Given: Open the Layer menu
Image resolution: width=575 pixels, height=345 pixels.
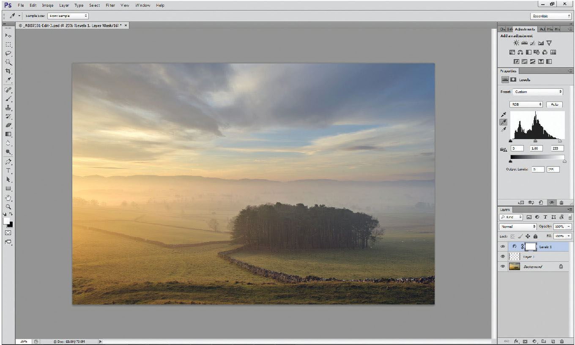Looking at the screenshot, I should point(64,5).
